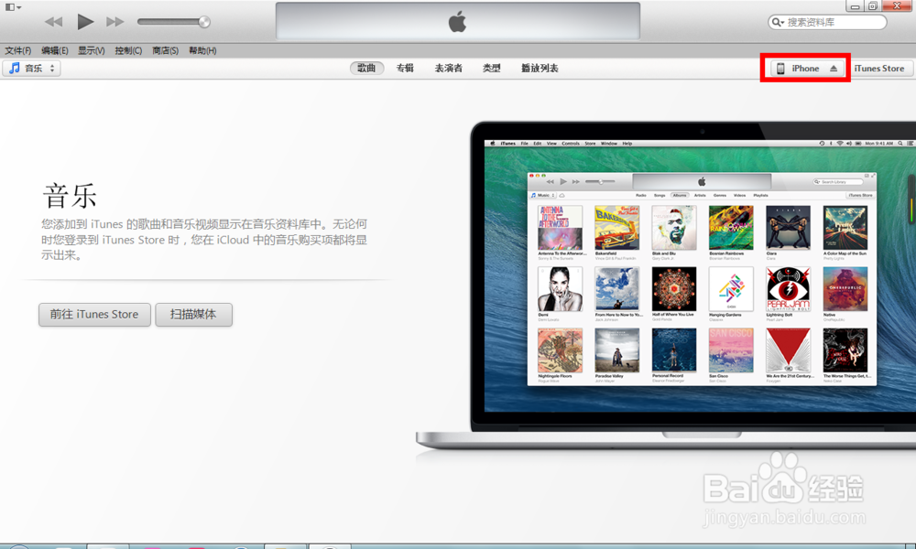Click the Paradise Valley album cover

[x=616, y=350]
